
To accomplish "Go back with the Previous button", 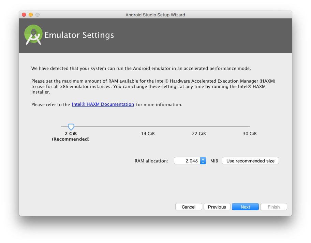I will [x=217, y=207].
